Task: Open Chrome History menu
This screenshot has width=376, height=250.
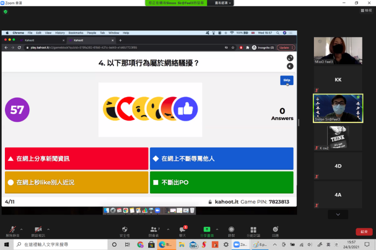Action: tap(60, 33)
